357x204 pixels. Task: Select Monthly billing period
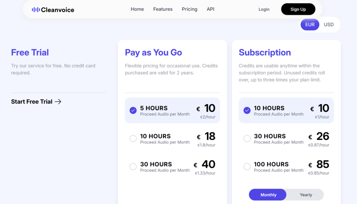pyautogui.click(x=268, y=195)
